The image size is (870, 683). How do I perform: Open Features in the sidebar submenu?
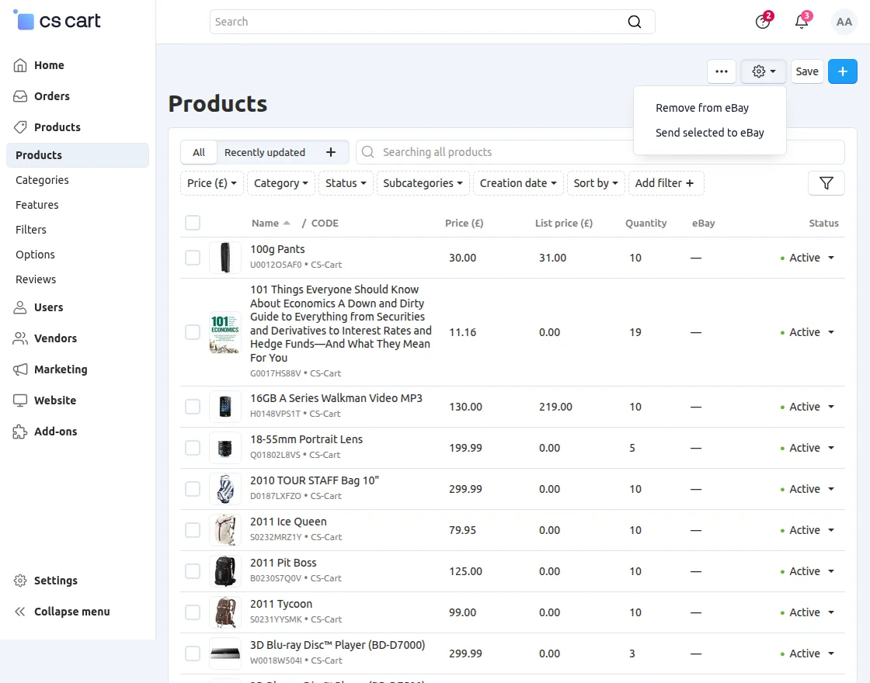37,205
